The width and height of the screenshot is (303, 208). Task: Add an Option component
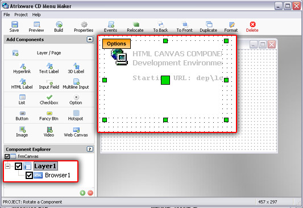(x=76, y=99)
